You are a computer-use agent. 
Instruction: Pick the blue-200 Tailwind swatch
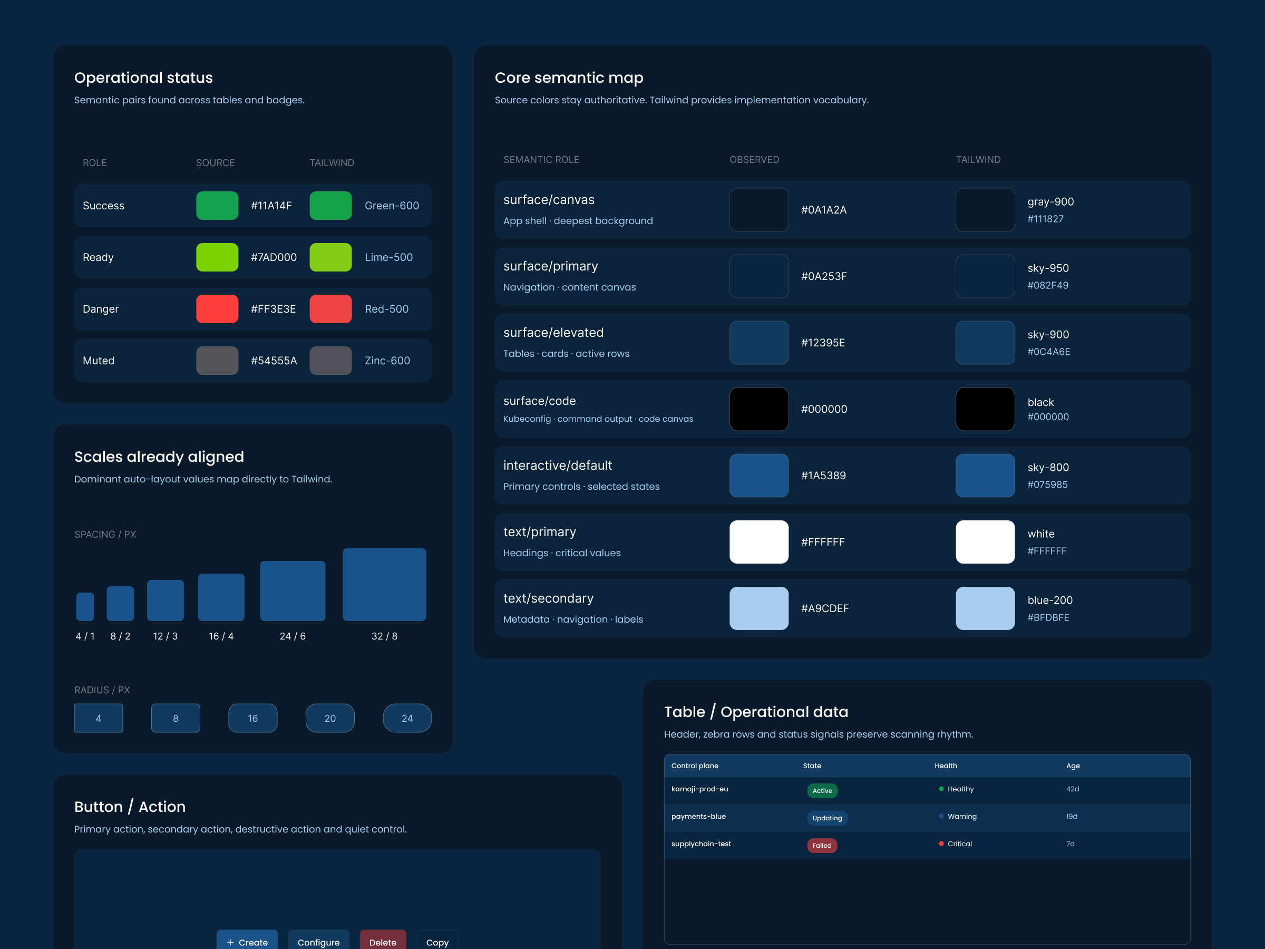pyautogui.click(x=985, y=608)
